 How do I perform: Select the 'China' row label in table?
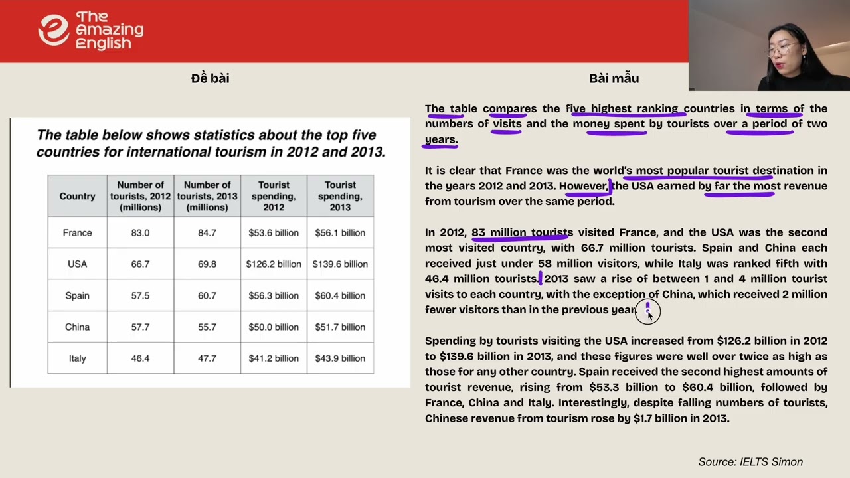click(77, 327)
